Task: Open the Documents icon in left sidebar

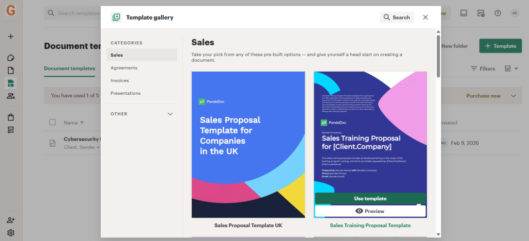Action: coord(11,71)
